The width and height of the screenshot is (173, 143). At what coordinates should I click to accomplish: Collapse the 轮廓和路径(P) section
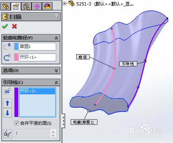56,38
